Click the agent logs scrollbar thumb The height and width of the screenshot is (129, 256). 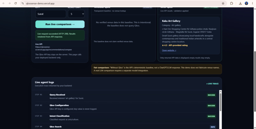click(220, 102)
